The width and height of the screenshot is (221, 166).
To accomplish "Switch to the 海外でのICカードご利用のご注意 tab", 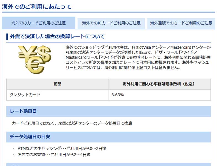I will click(110, 23).
